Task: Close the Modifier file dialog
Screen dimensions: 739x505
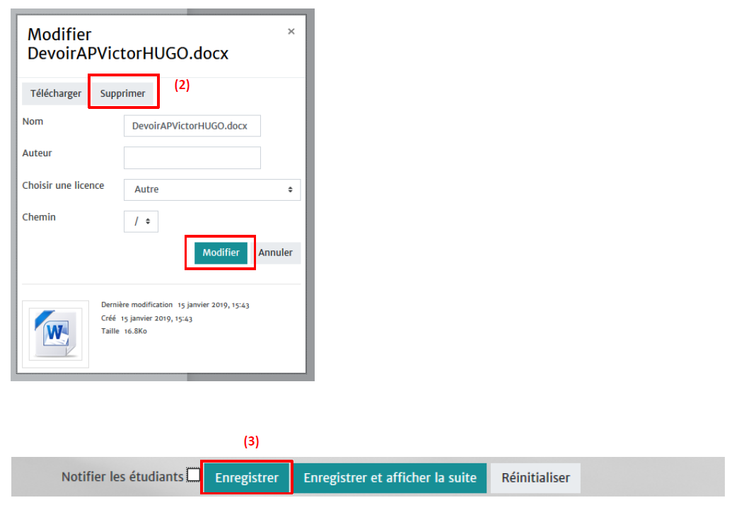Action: pyautogui.click(x=291, y=32)
